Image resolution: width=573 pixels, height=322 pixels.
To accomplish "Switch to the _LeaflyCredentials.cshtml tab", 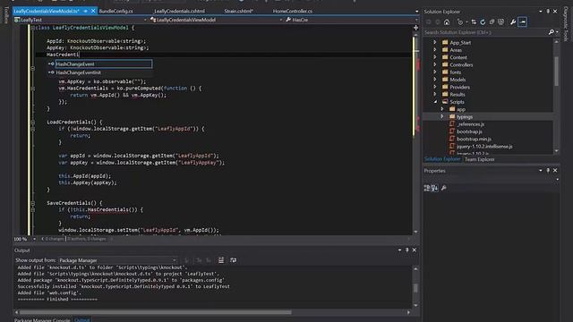I will coord(179,12).
